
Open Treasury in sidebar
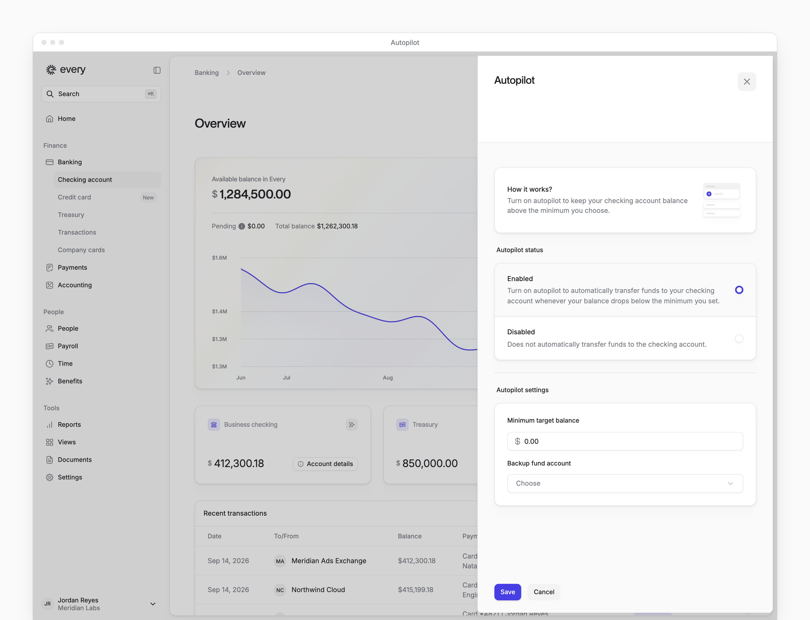click(x=107, y=215)
